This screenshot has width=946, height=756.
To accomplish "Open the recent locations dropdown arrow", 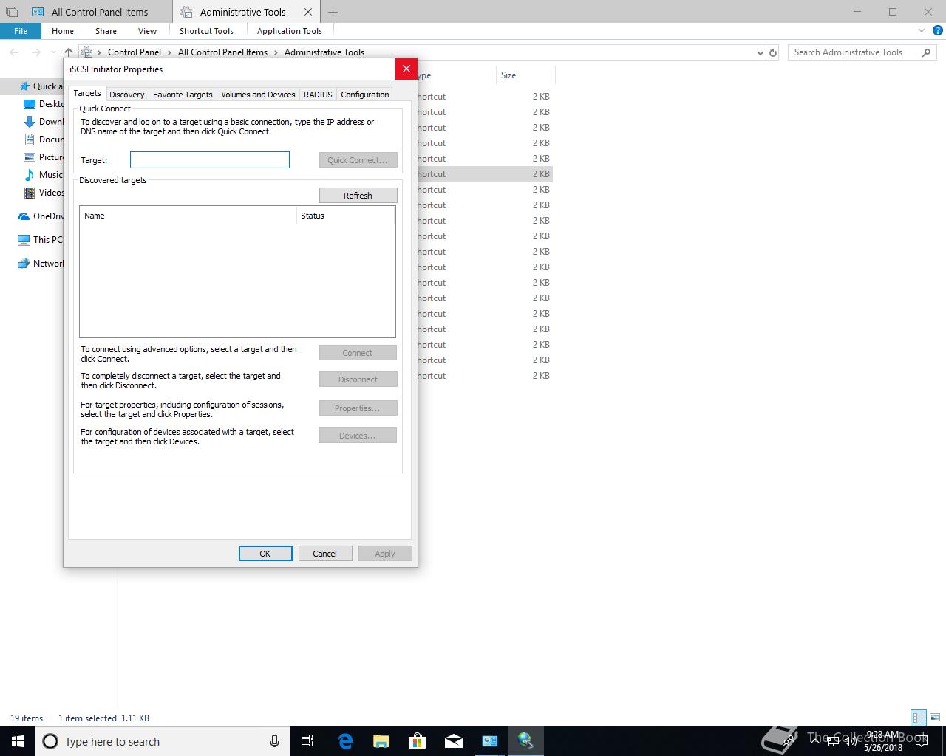I will tap(53, 52).
